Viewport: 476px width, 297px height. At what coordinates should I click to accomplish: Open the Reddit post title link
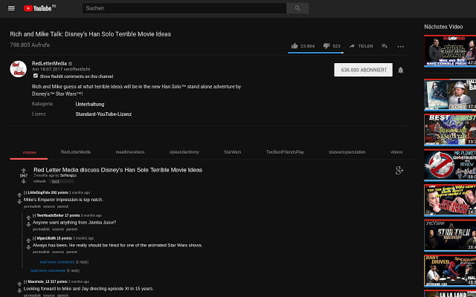tap(118, 170)
